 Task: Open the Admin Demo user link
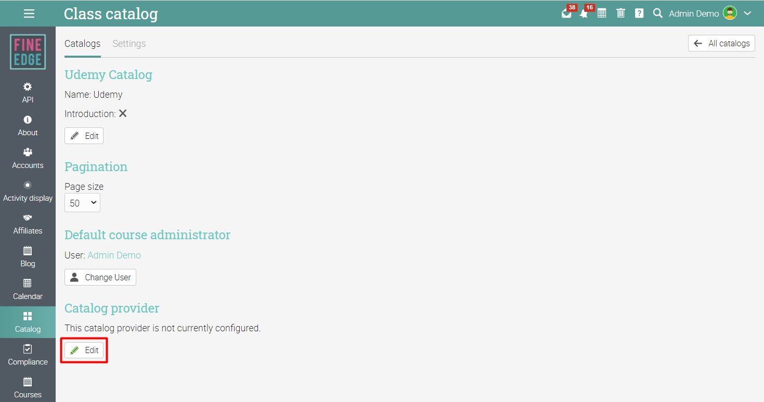114,255
